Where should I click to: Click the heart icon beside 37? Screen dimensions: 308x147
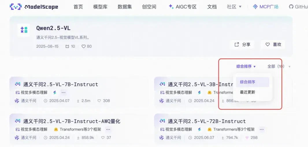tap(103, 137)
